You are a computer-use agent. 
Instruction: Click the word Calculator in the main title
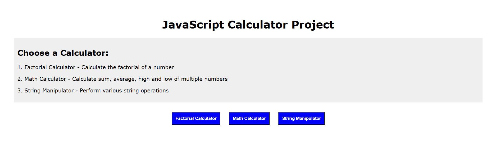[x=257, y=25]
